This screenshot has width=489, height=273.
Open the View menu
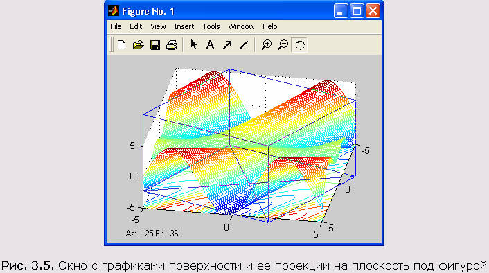tap(158, 26)
